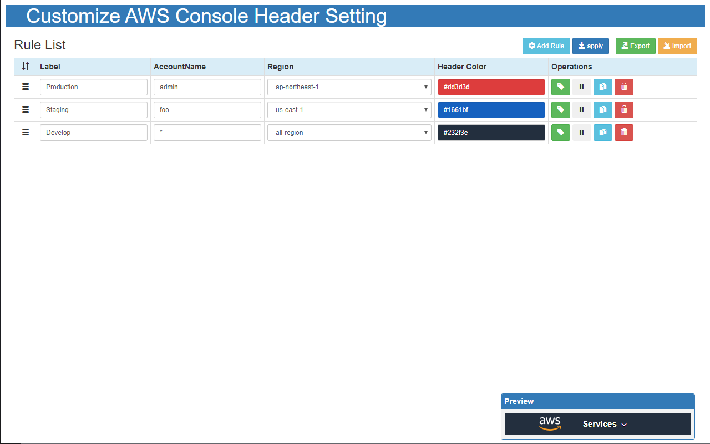
Task: Click the AccountName field containing foo
Action: point(207,110)
